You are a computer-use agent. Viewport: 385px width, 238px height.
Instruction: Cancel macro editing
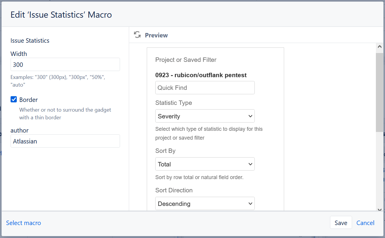tap(365, 223)
